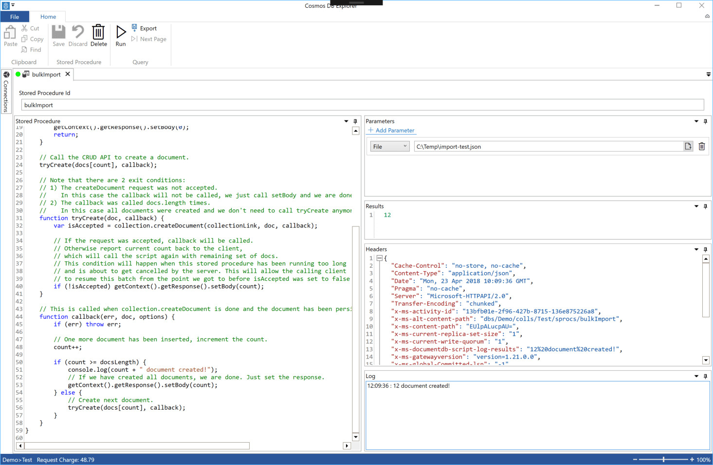This screenshot has height=465, width=713.
Task: Click code line 44 function callback
Action: click(107, 317)
